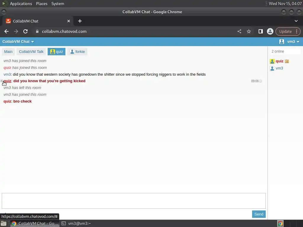The image size is (303, 227).
Task: Click the browser forward arrow
Action: click(x=16, y=31)
